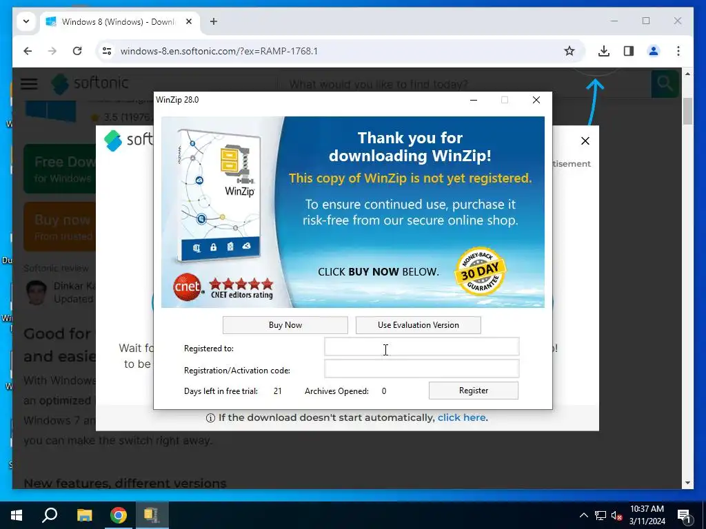Open Chrome profile menu
The height and width of the screenshot is (529, 706).
pyautogui.click(x=654, y=51)
